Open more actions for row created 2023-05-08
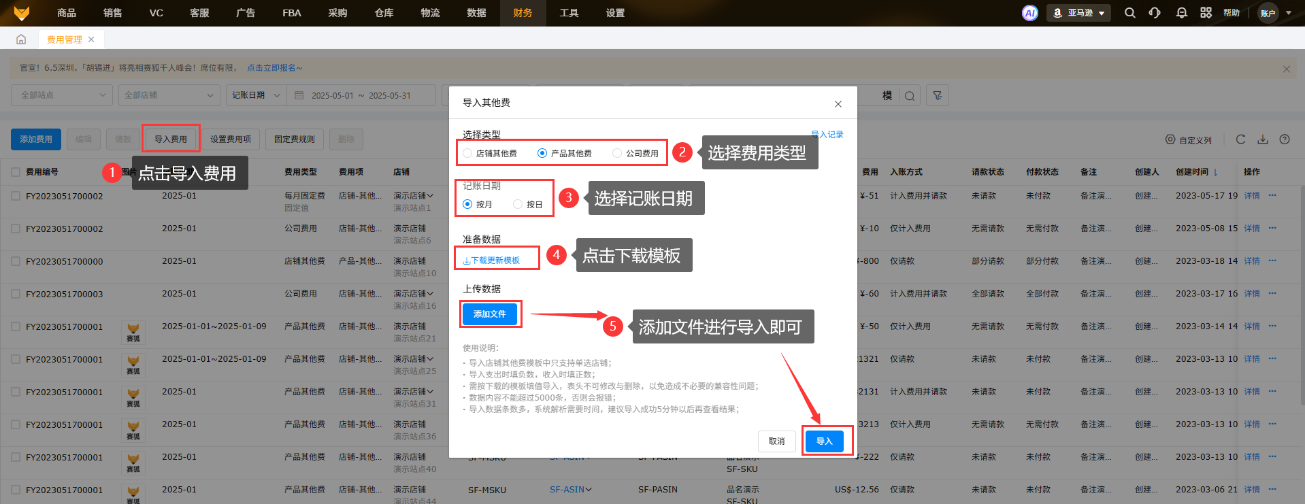The height and width of the screenshot is (504, 1305). [1272, 229]
